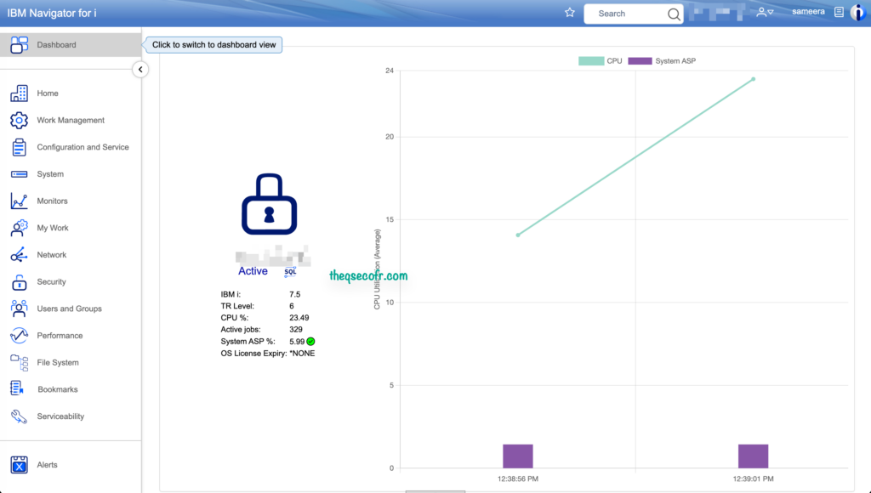Open the File System icon

[19, 363]
